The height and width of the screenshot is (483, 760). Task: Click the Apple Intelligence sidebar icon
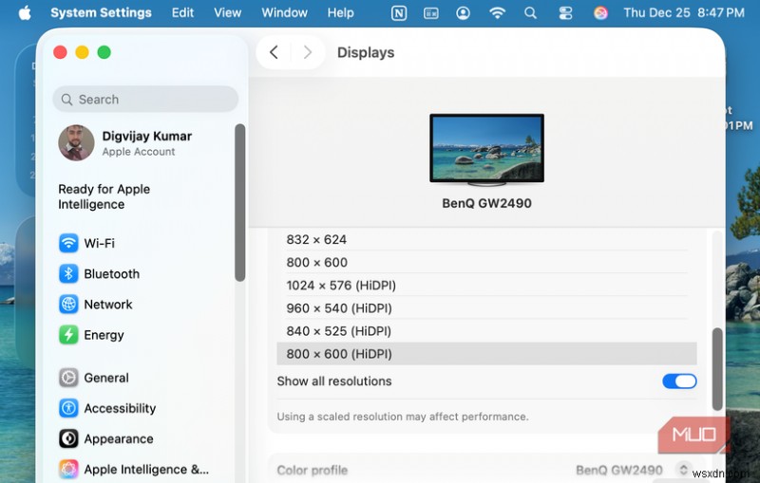point(68,469)
